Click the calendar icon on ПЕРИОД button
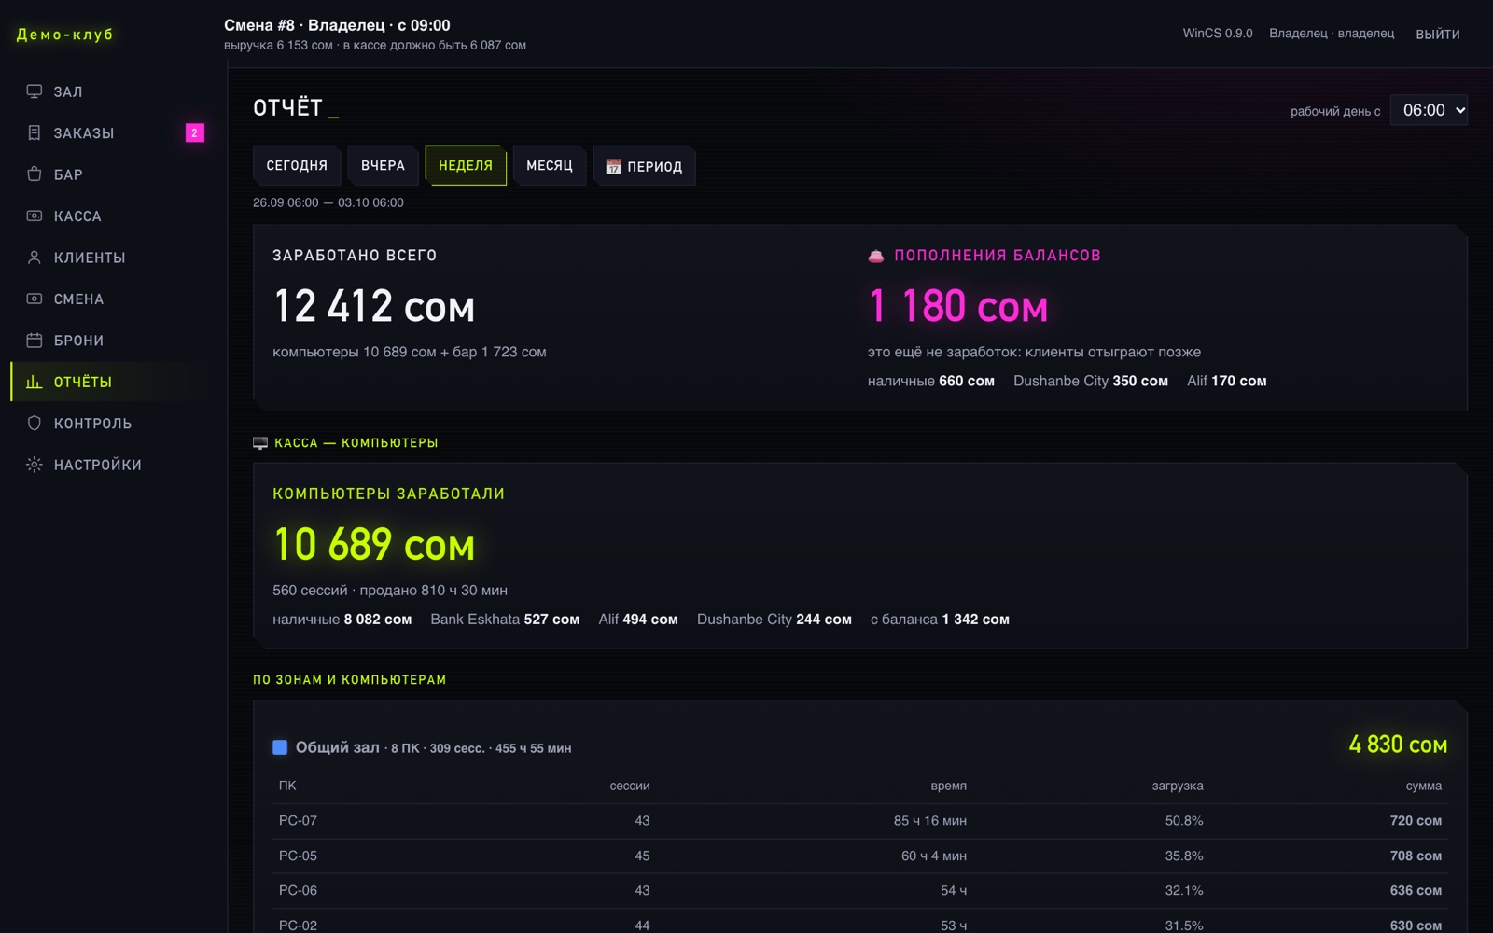 pyautogui.click(x=613, y=166)
